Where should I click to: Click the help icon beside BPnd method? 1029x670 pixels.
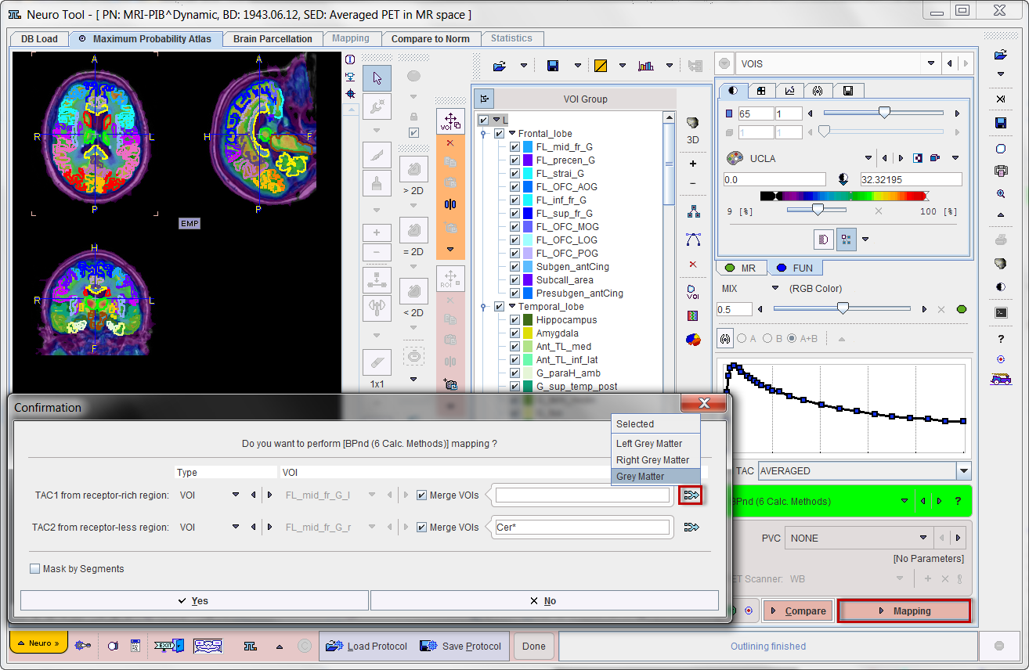tap(957, 501)
